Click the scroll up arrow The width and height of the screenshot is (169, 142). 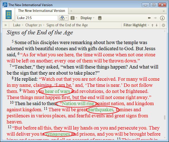click(165, 31)
